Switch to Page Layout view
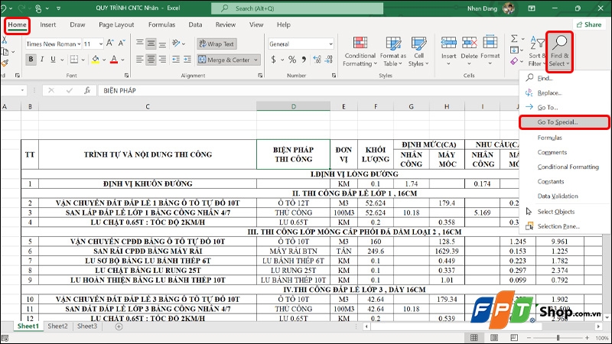The height and width of the screenshot is (344, 612). click(x=493, y=338)
